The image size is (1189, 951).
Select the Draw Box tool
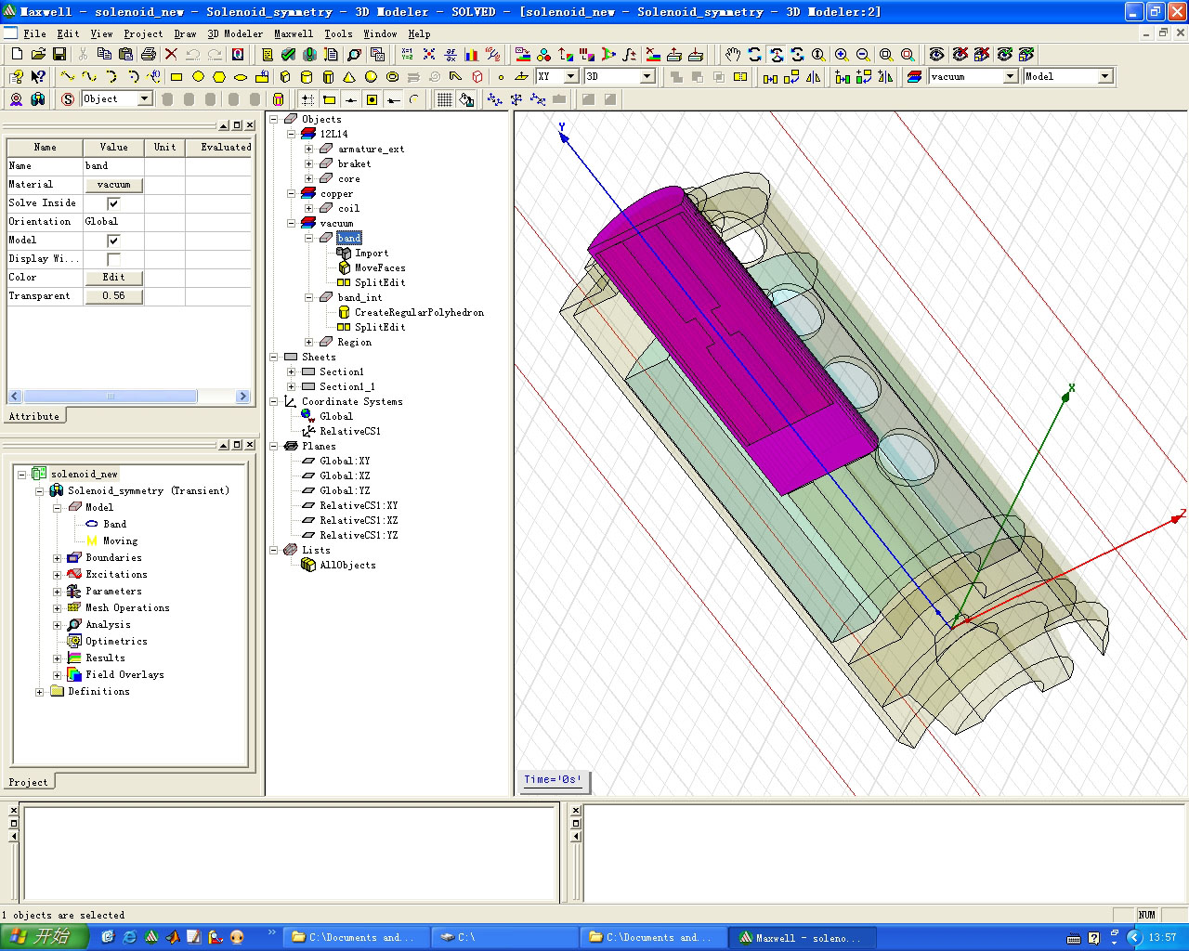285,77
